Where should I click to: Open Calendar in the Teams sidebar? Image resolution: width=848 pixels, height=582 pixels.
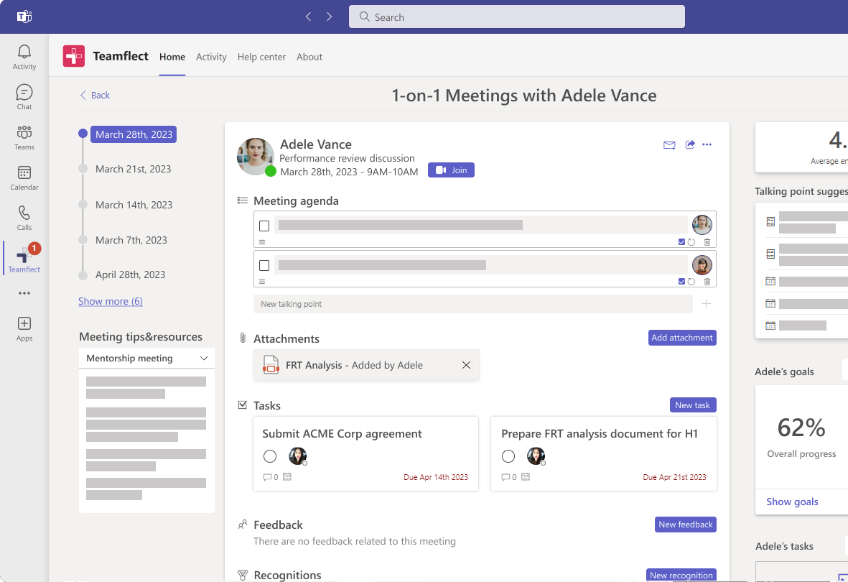(24, 177)
